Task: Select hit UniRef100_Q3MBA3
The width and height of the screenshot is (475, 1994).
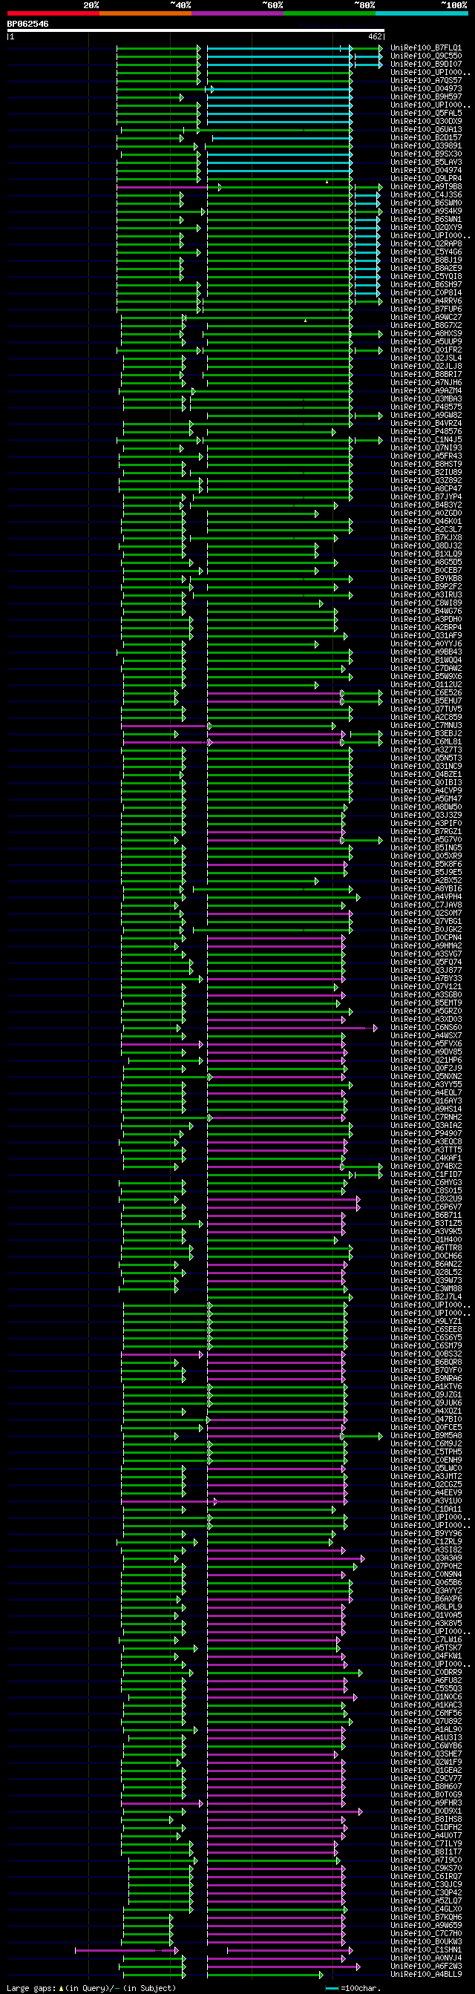Action: pos(426,399)
